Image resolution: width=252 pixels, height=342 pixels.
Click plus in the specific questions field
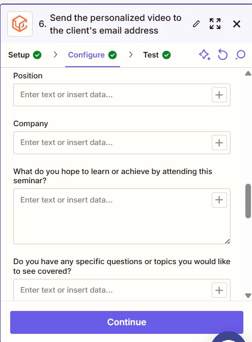coord(219,290)
